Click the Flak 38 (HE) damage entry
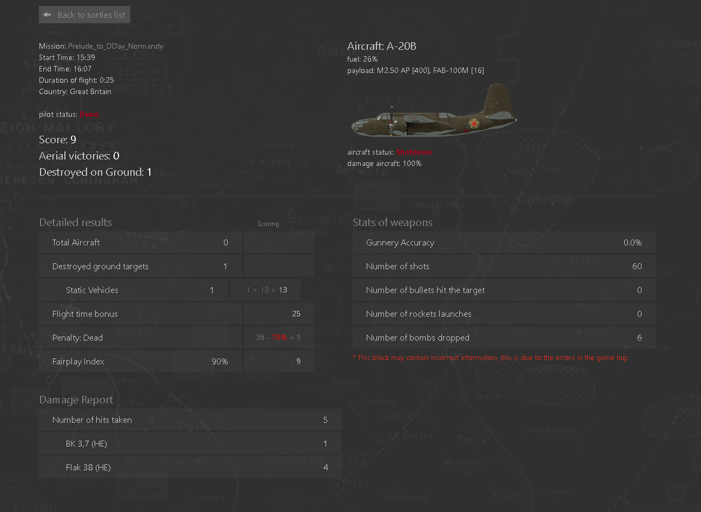This screenshot has width=701, height=512. coord(190,468)
